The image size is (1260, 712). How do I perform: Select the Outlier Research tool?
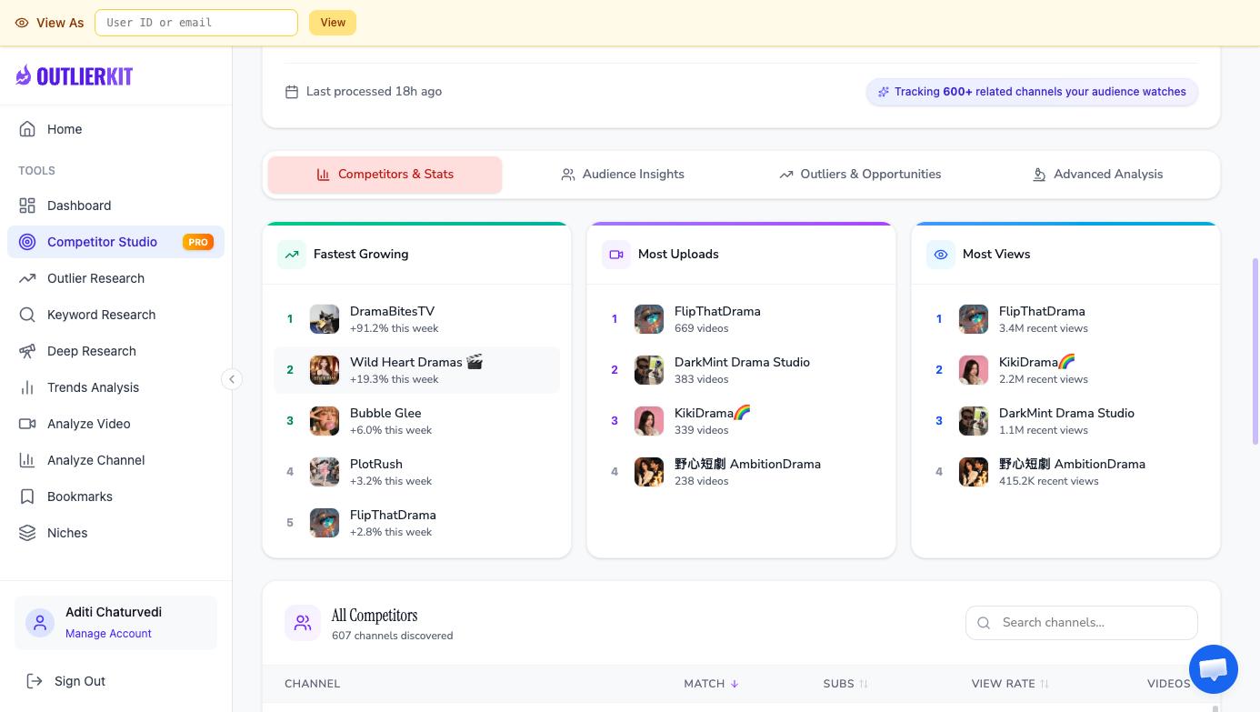(x=95, y=278)
